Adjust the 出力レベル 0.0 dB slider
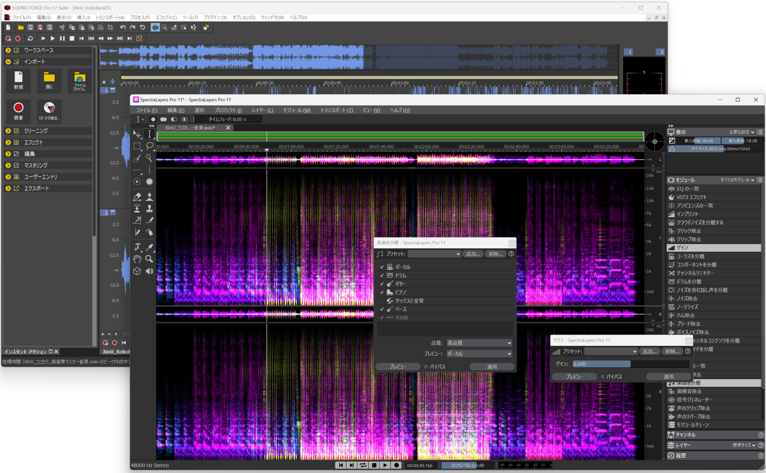The image size is (766, 473). 468,465
